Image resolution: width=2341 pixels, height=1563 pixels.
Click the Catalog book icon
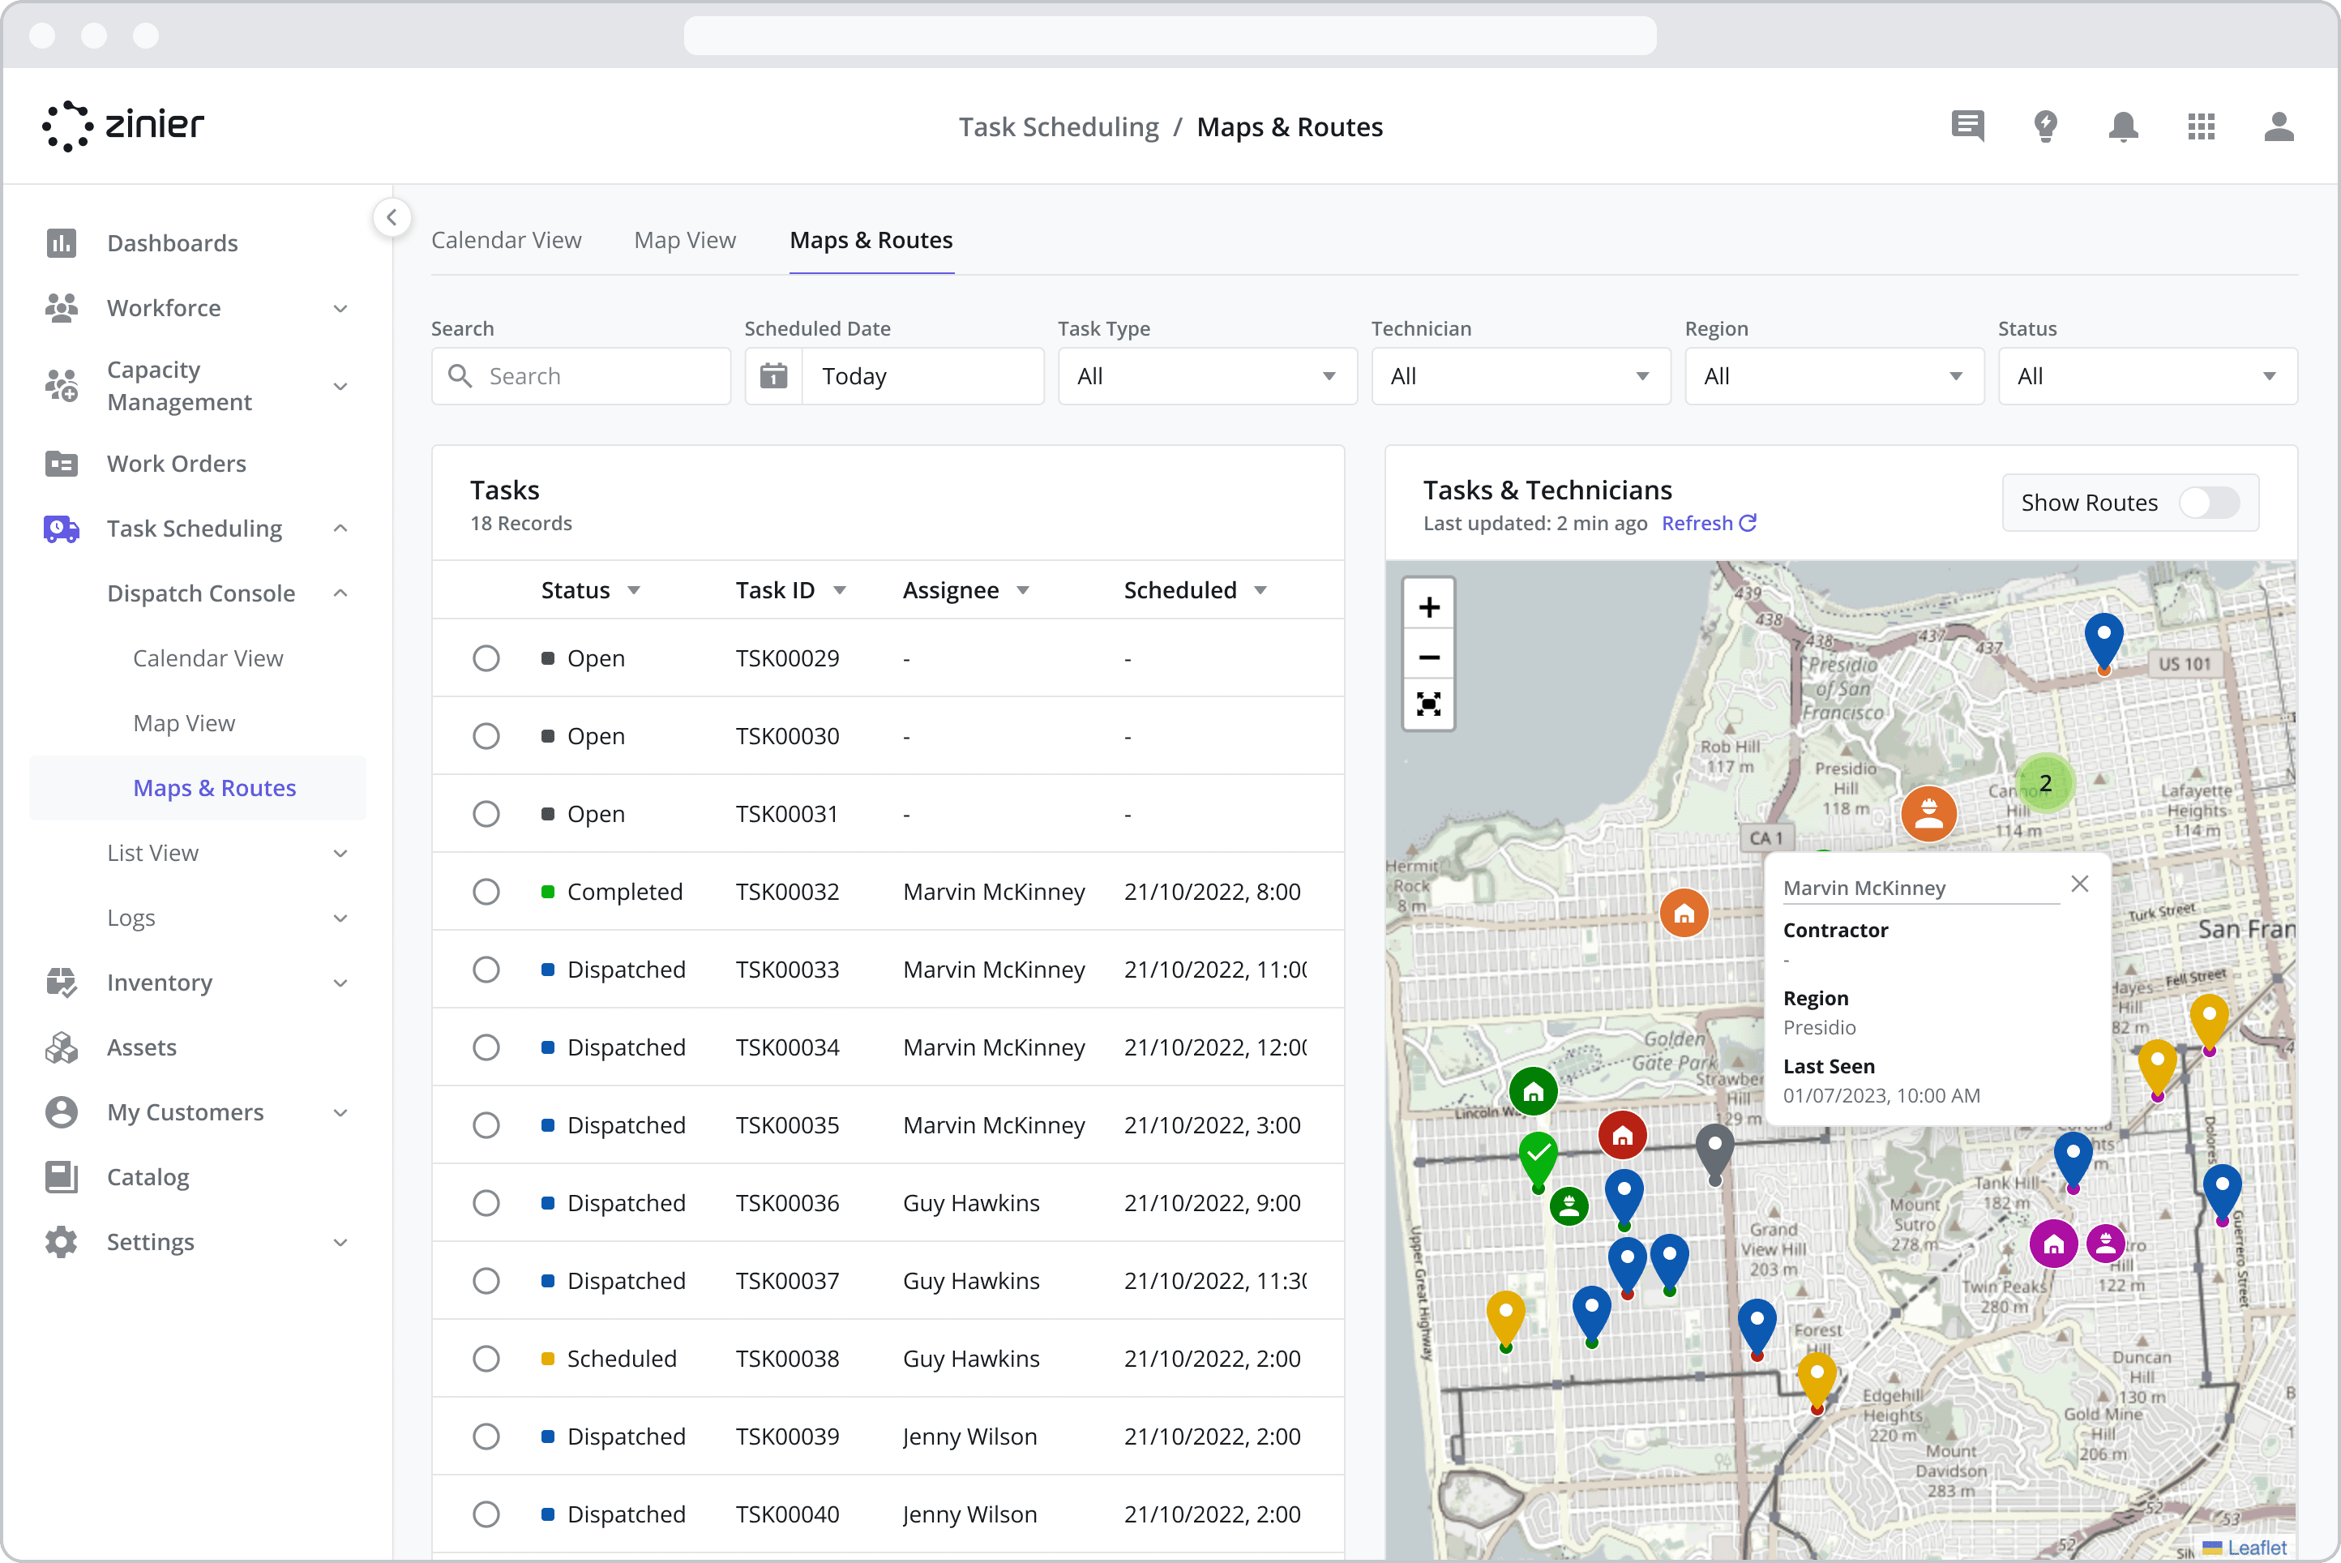[61, 1176]
